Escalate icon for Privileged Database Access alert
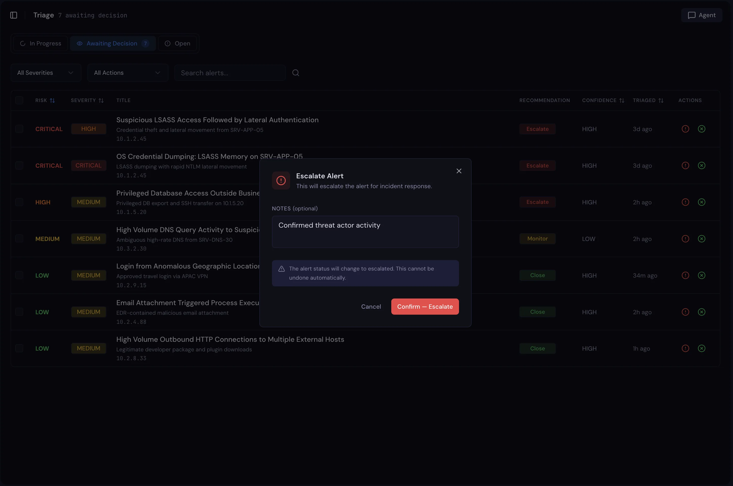 click(x=685, y=202)
